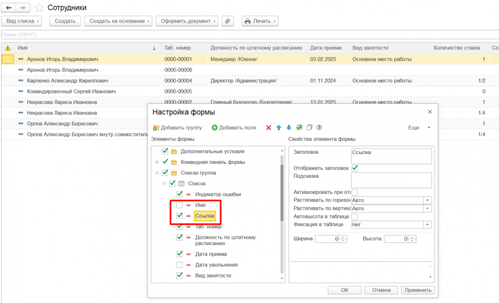The height and width of the screenshot is (303, 499).
Task: Collapse the Список tree node
Action: [x=164, y=184]
